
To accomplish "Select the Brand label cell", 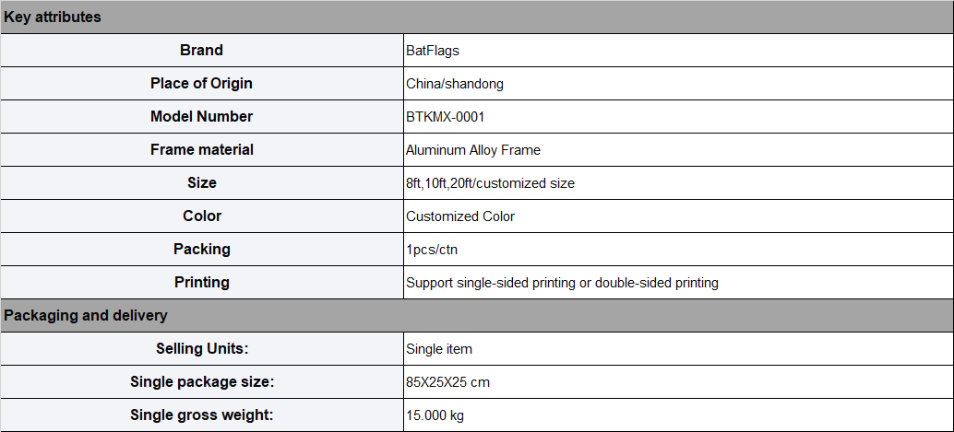I will point(201,51).
